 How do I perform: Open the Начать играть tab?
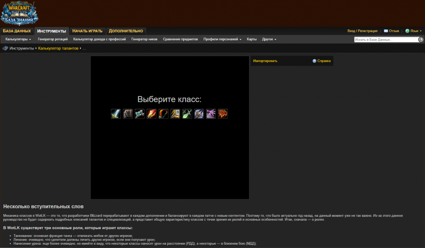87,31
